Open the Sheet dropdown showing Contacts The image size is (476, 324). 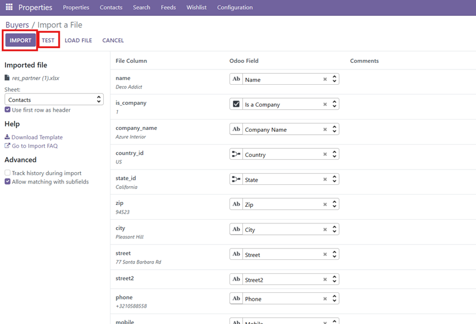coord(54,99)
